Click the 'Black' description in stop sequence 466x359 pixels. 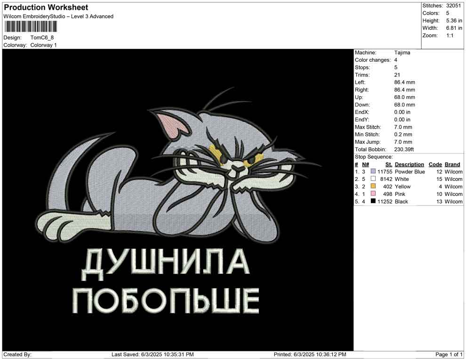coord(401,201)
